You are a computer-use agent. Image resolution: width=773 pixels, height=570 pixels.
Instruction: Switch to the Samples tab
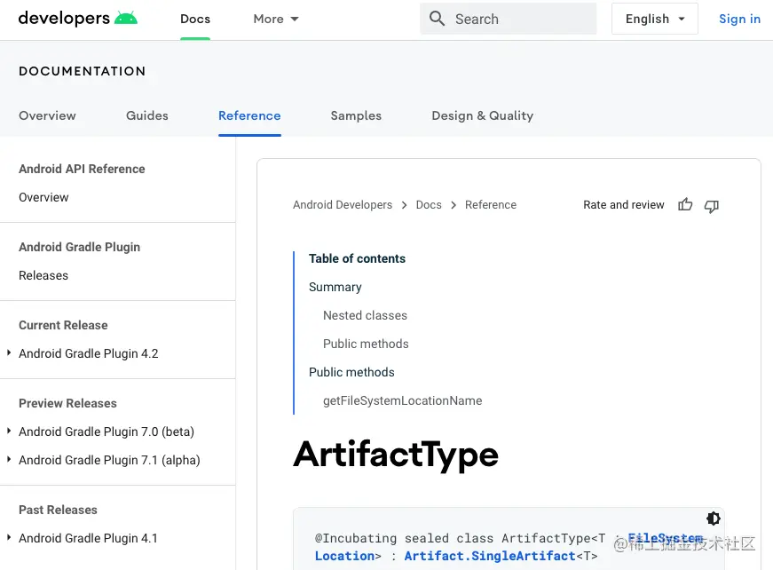[x=356, y=115]
